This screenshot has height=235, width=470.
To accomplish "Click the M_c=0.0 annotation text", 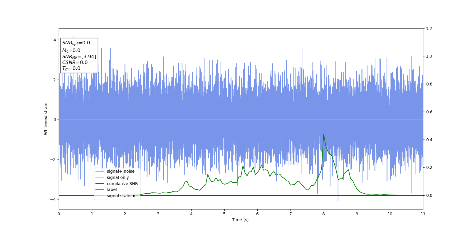I will coord(71,51).
